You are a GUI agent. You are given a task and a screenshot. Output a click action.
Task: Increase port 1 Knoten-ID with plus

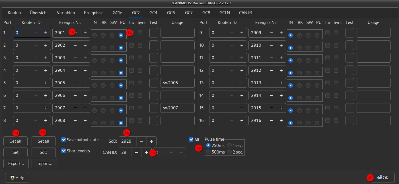click(46, 33)
